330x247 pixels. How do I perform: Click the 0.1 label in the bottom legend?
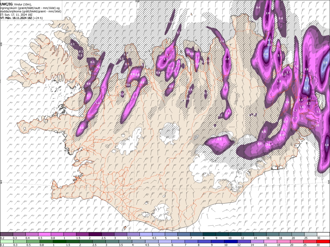2,245
